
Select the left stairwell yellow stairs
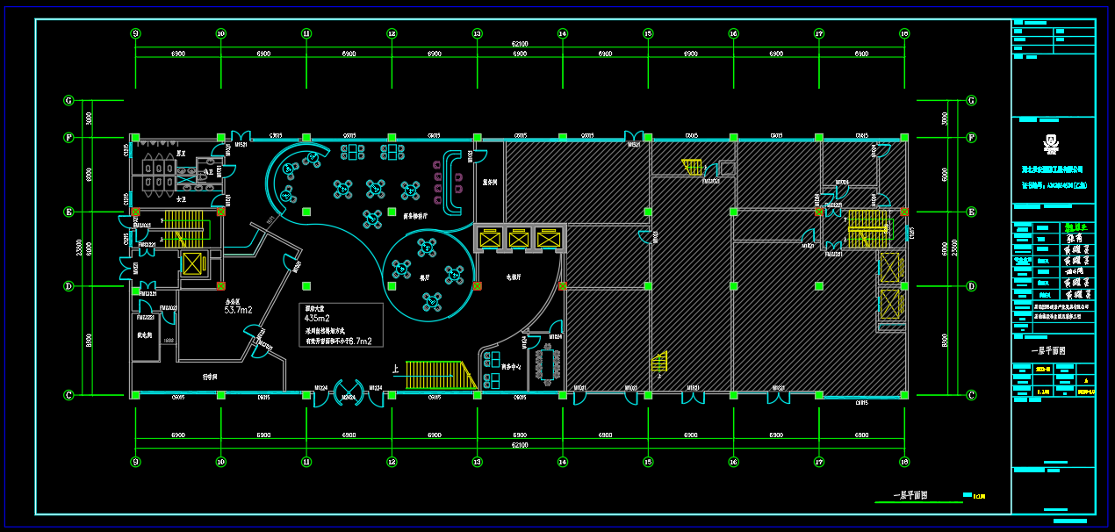[x=180, y=230]
